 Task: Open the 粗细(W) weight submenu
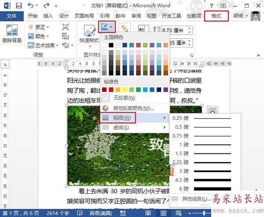pyautogui.click(x=135, y=118)
